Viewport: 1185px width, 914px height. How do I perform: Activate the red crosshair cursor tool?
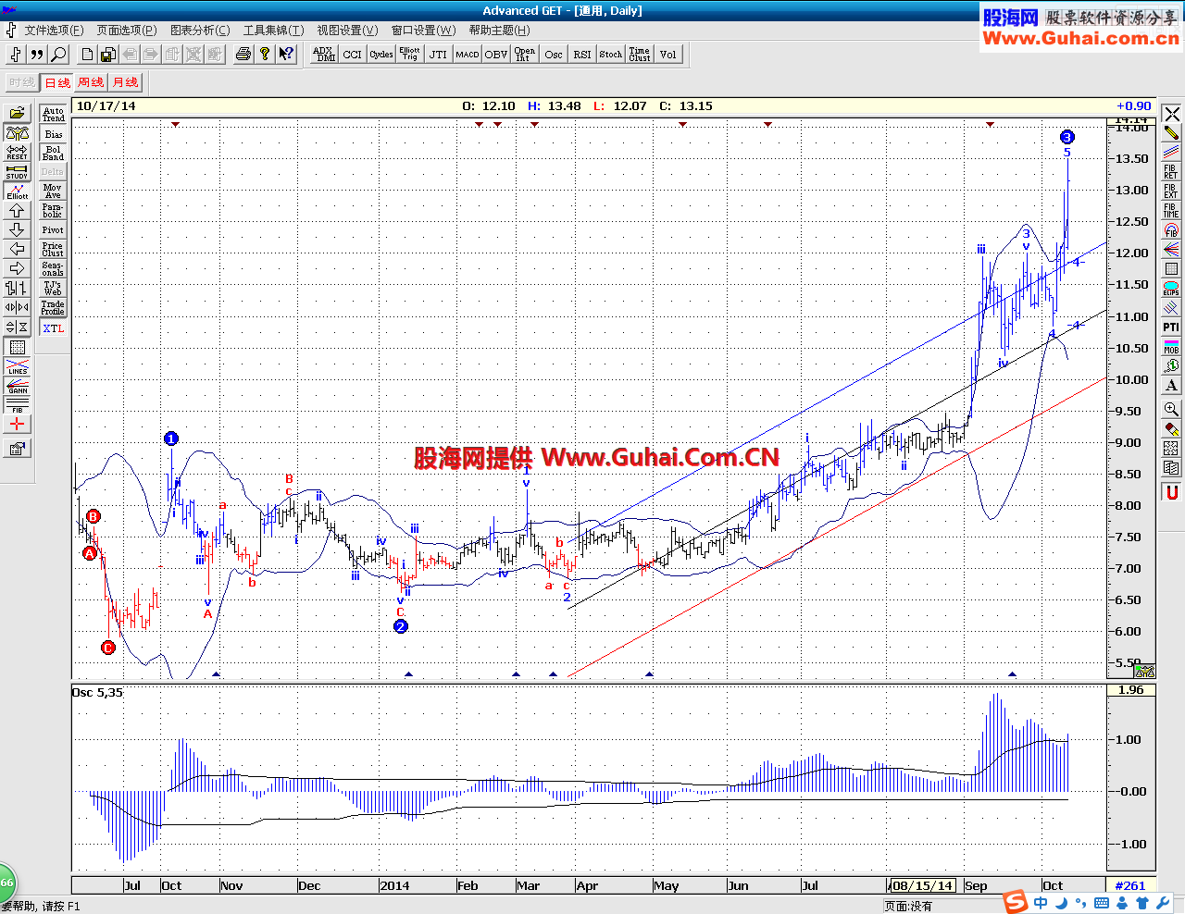pyautogui.click(x=17, y=425)
